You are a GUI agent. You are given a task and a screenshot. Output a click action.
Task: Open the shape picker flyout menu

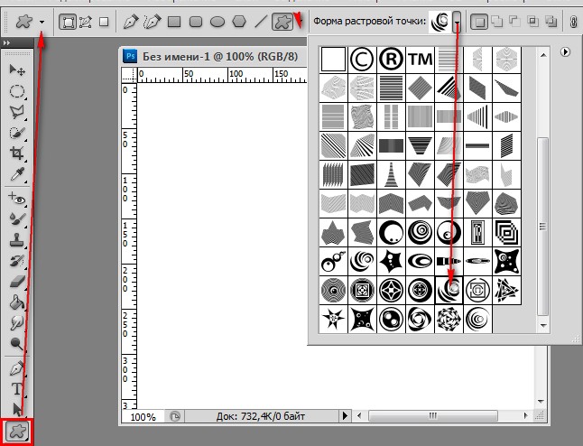point(565,51)
